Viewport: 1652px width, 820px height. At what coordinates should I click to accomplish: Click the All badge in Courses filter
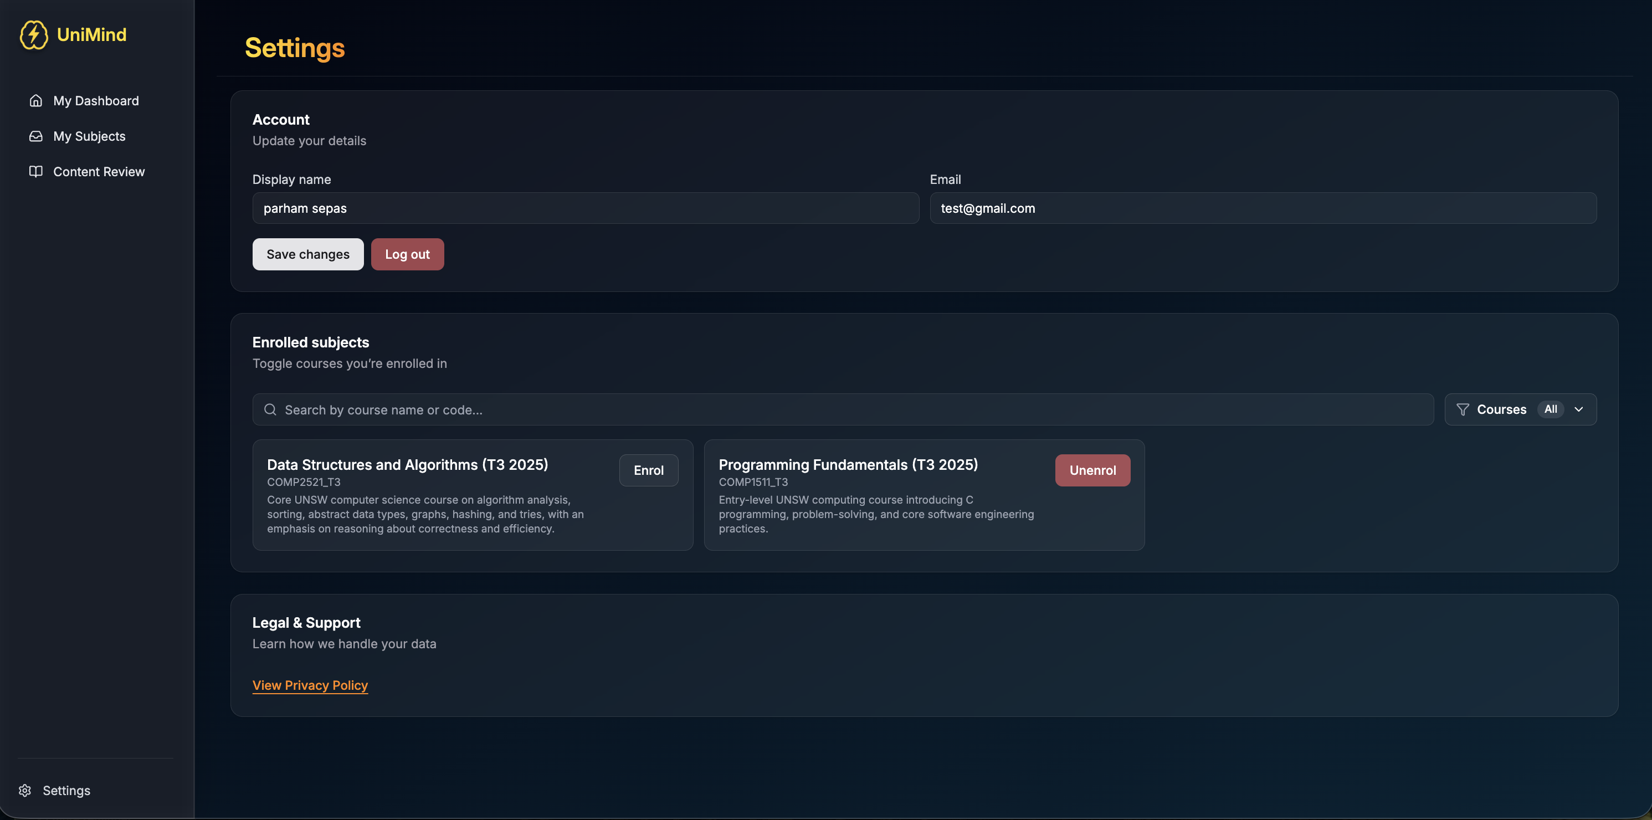click(1550, 409)
